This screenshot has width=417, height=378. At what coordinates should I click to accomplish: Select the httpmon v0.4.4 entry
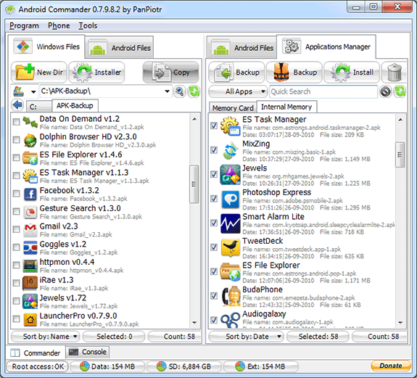101,266
